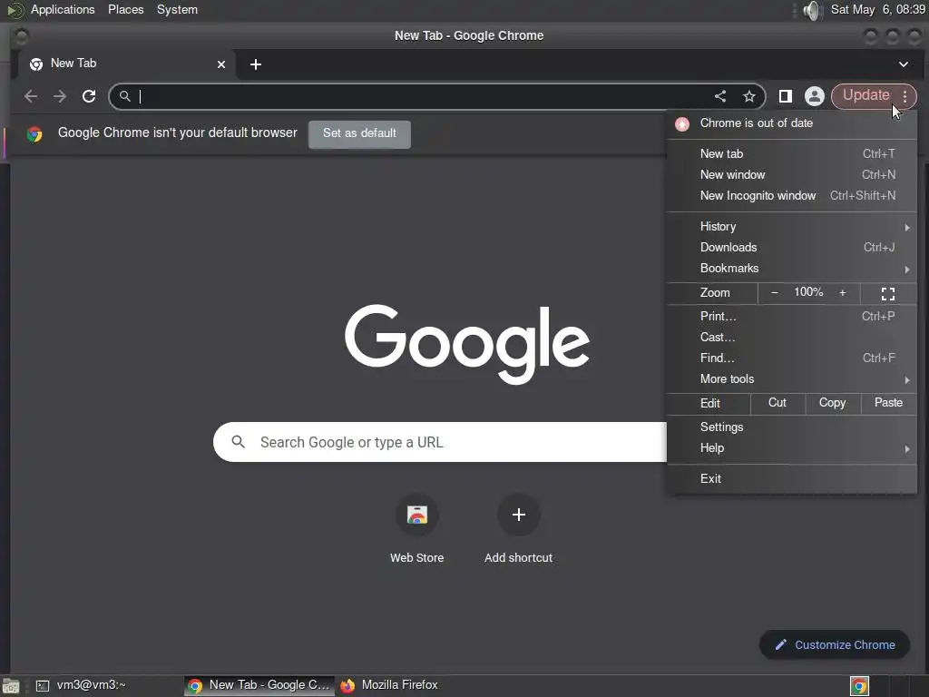Click the share icon in address bar
929x697 pixels.
pos(719,96)
